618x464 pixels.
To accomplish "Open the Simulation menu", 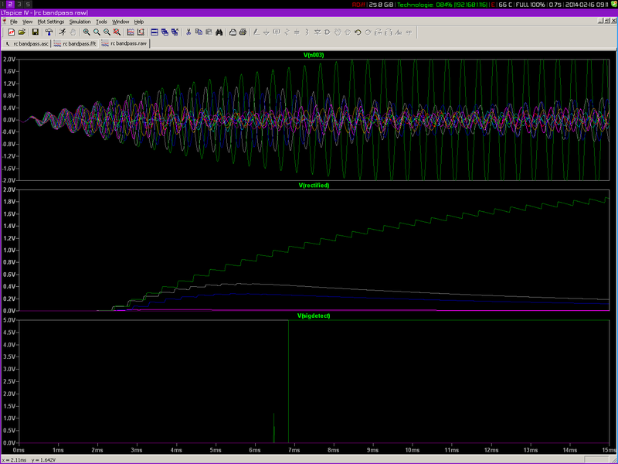I will 80,22.
